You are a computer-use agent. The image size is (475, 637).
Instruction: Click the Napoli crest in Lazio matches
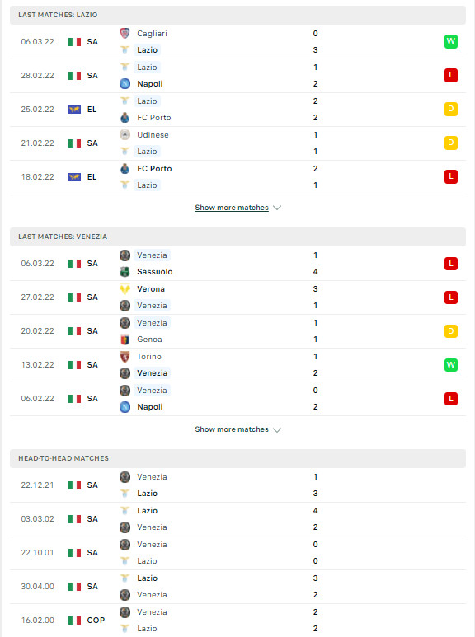tap(125, 84)
